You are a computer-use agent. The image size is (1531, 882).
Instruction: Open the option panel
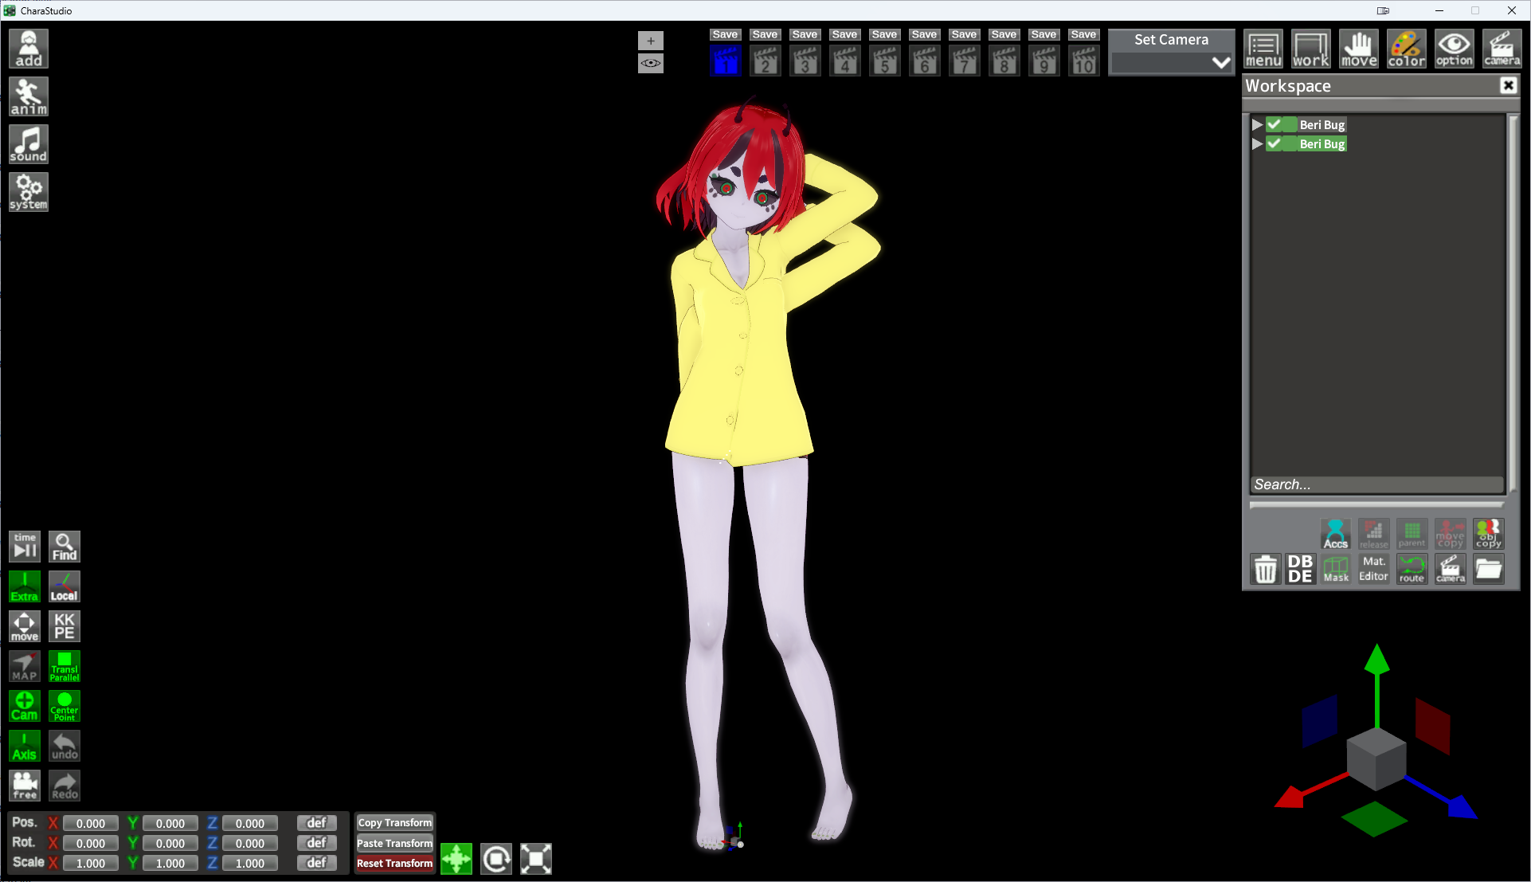pos(1455,49)
